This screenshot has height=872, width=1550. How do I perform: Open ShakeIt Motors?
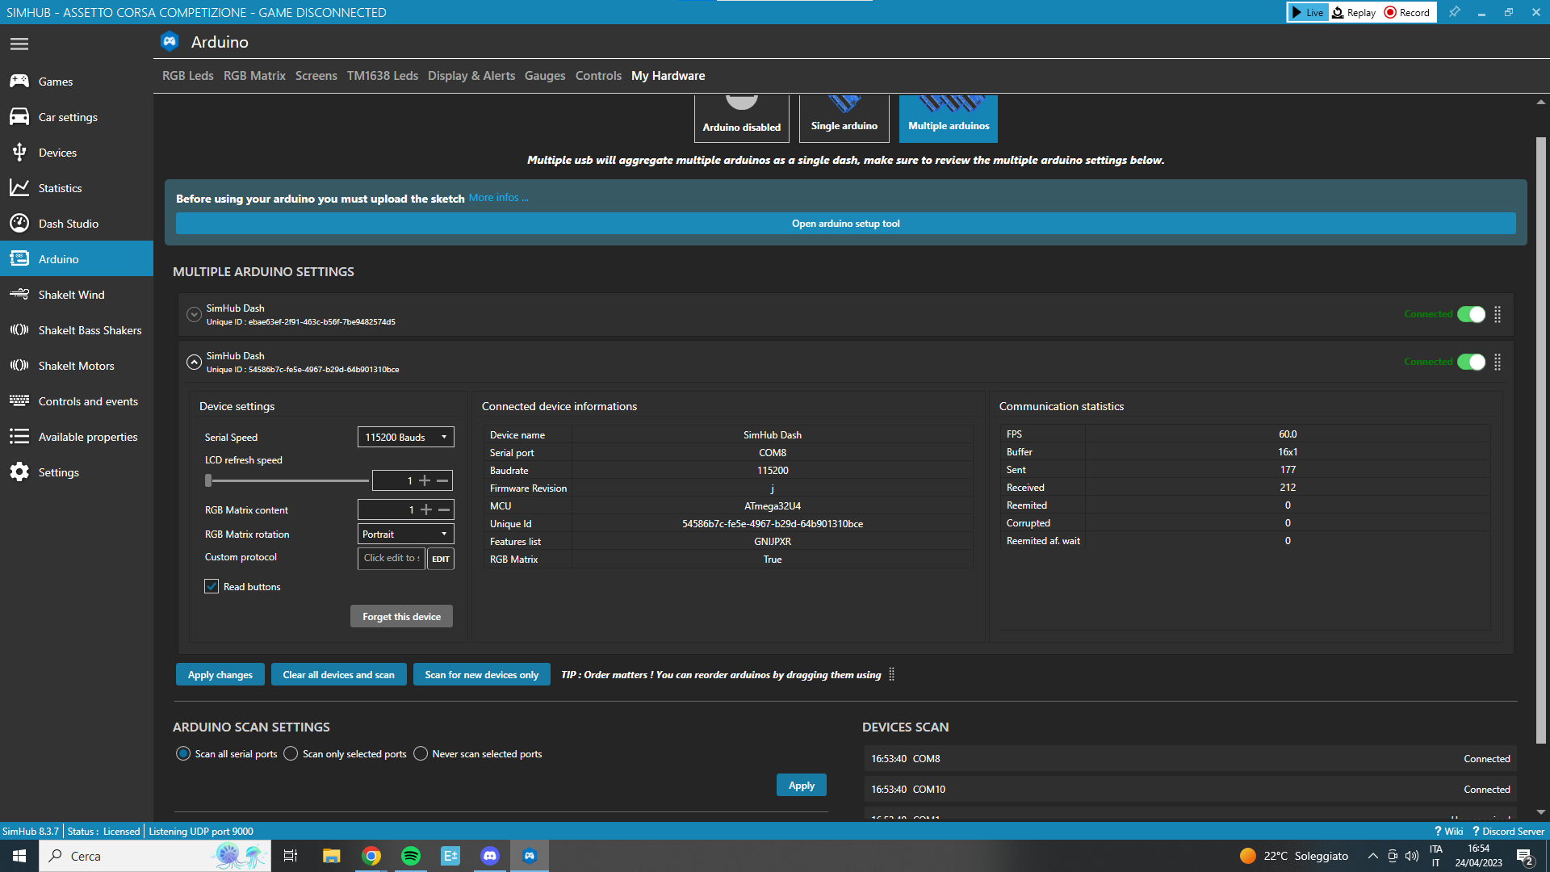[77, 366]
